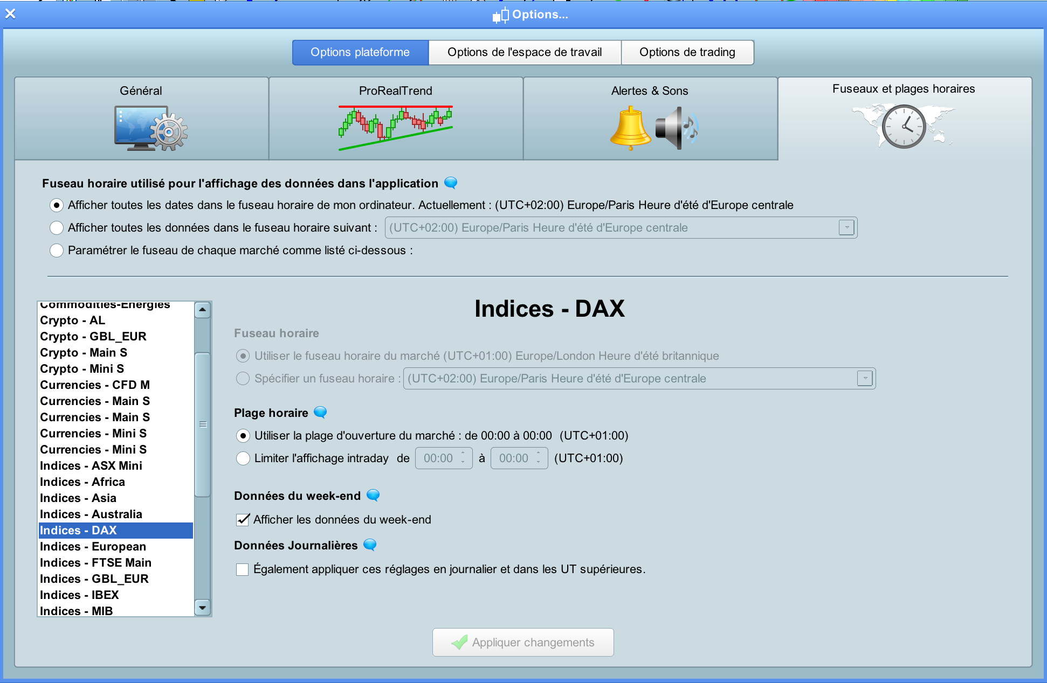The image size is (1047, 683).
Task: Switch to Options de trading tab
Action: [687, 52]
